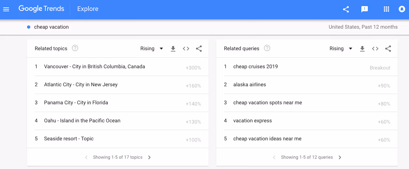409x169 pixels.
Task: Click +80% for cheap vacation spots near me
Action: click(x=384, y=104)
